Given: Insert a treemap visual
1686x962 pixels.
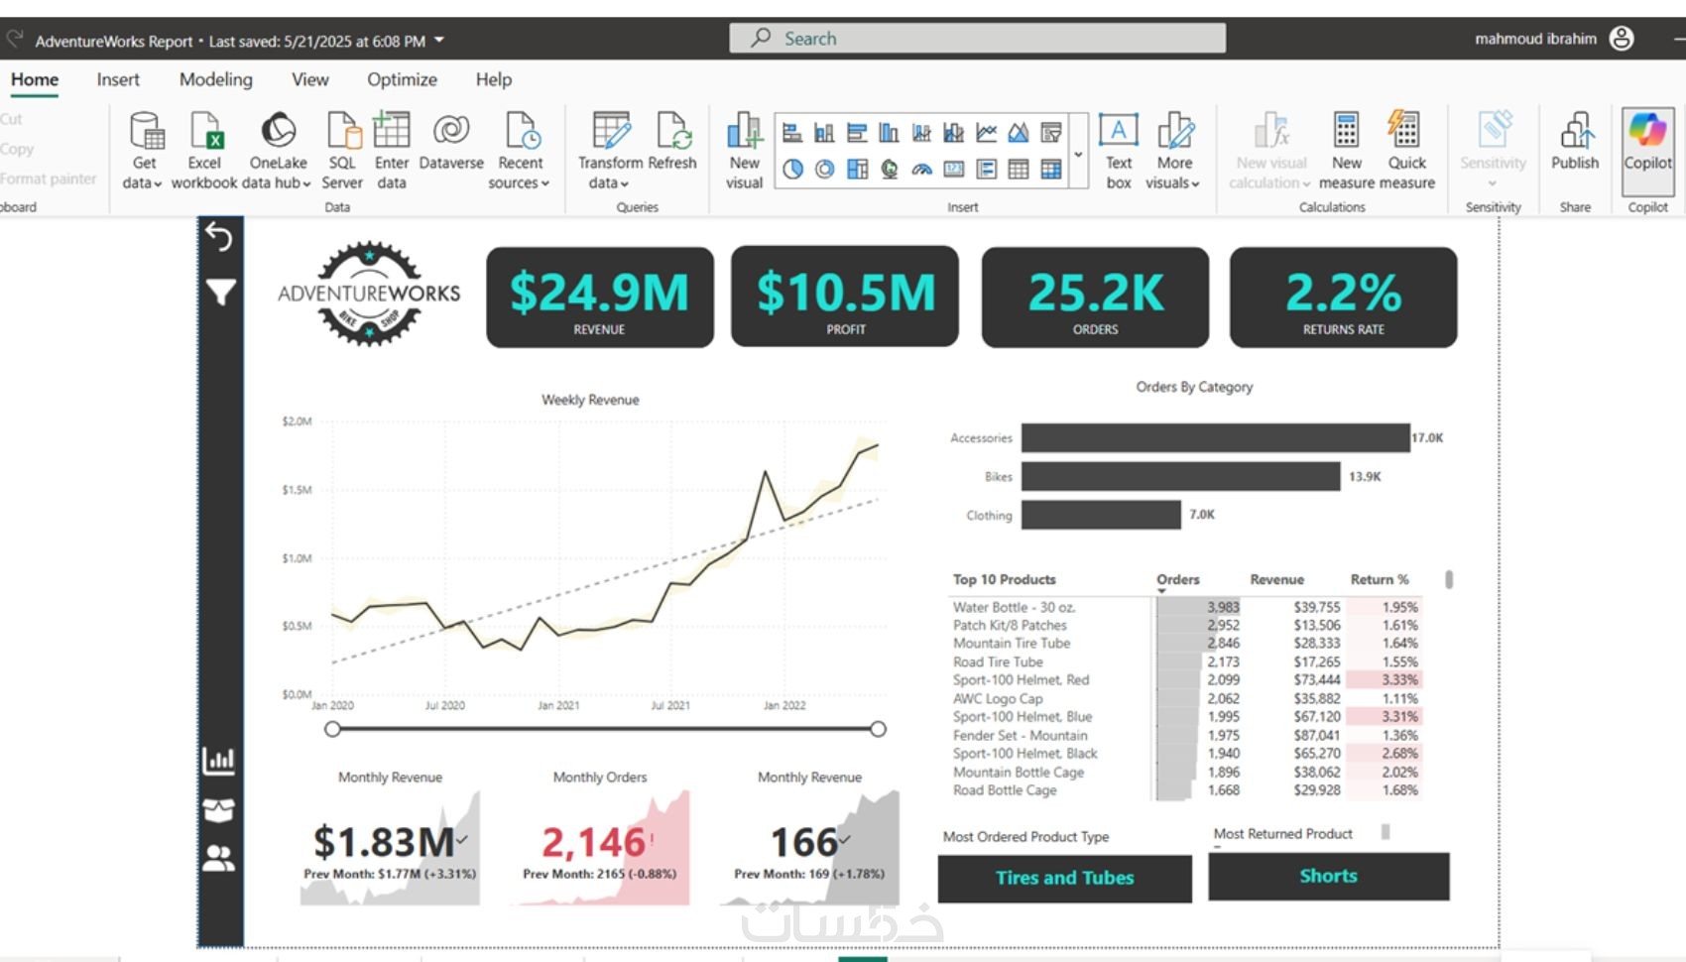Looking at the screenshot, I should [x=857, y=170].
